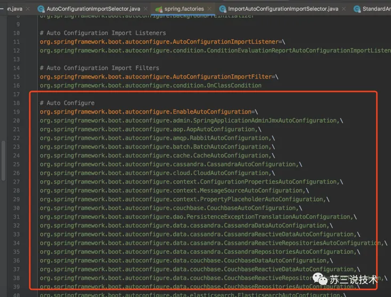
Task: Select the spring.factories editor tab
Action: tap(184, 9)
